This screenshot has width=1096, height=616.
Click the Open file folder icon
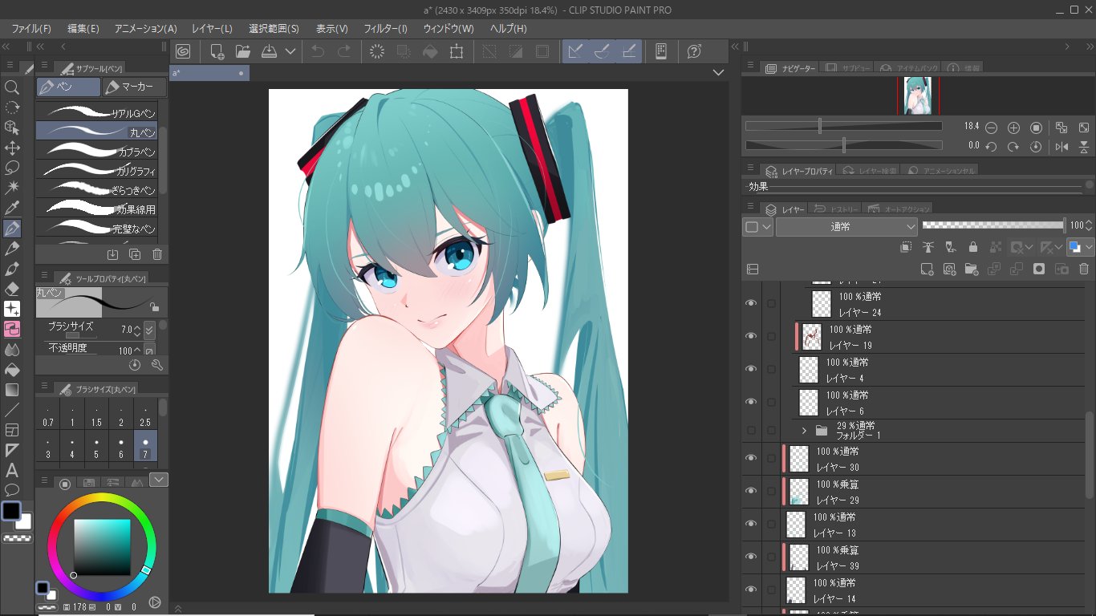pyautogui.click(x=243, y=51)
